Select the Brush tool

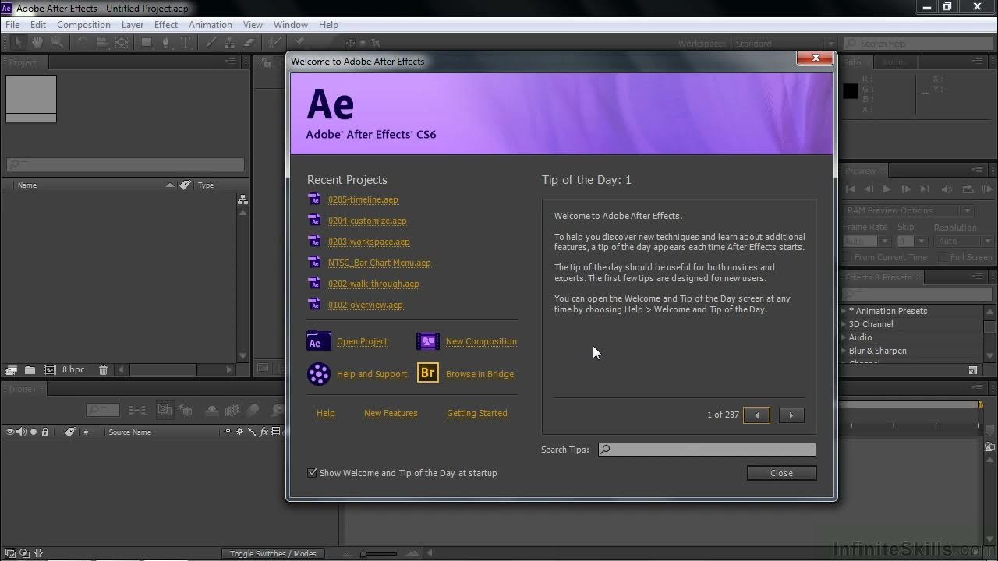211,42
